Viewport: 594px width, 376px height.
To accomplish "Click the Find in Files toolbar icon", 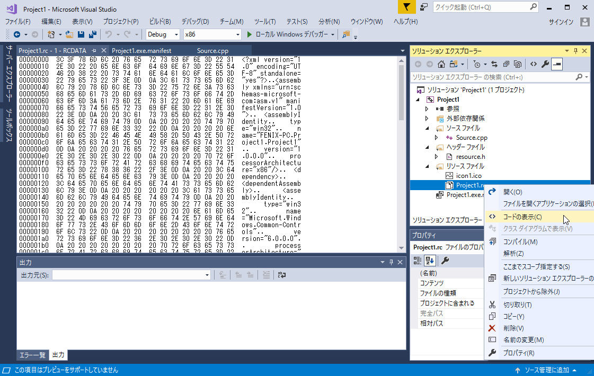I will click(346, 34).
